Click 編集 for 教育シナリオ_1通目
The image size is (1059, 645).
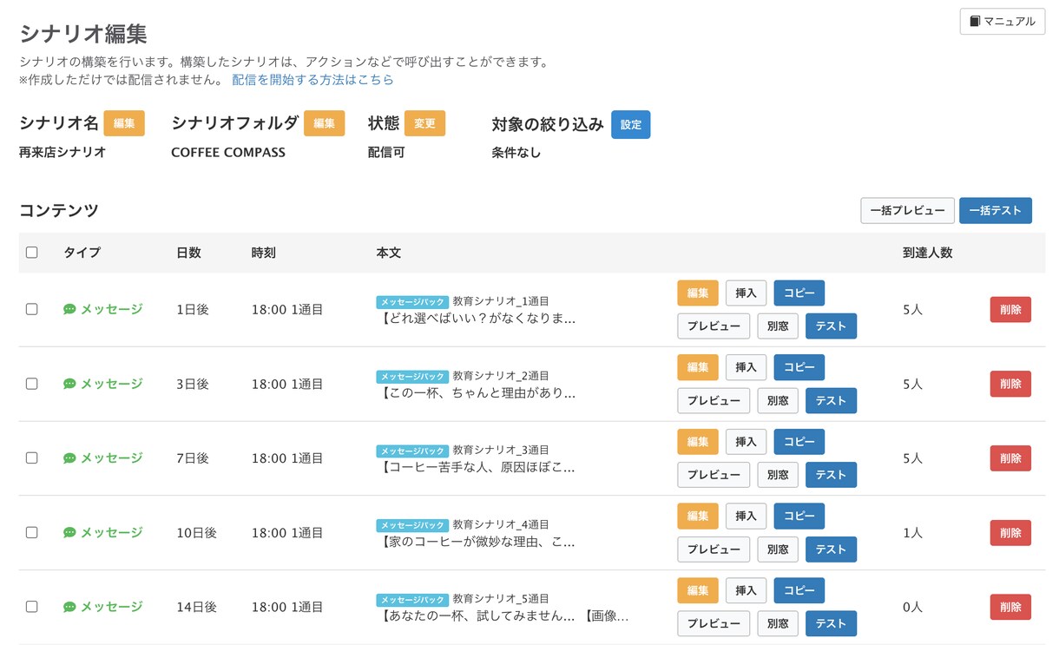698,293
